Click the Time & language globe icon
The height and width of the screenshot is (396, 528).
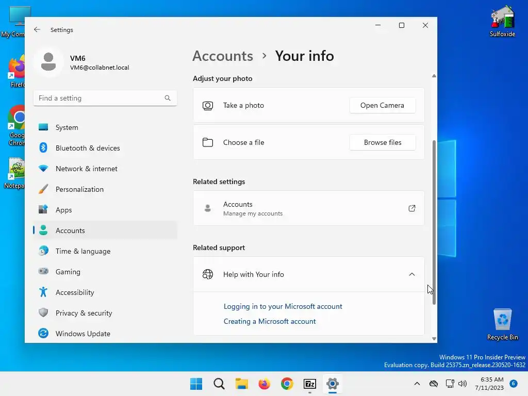43,251
